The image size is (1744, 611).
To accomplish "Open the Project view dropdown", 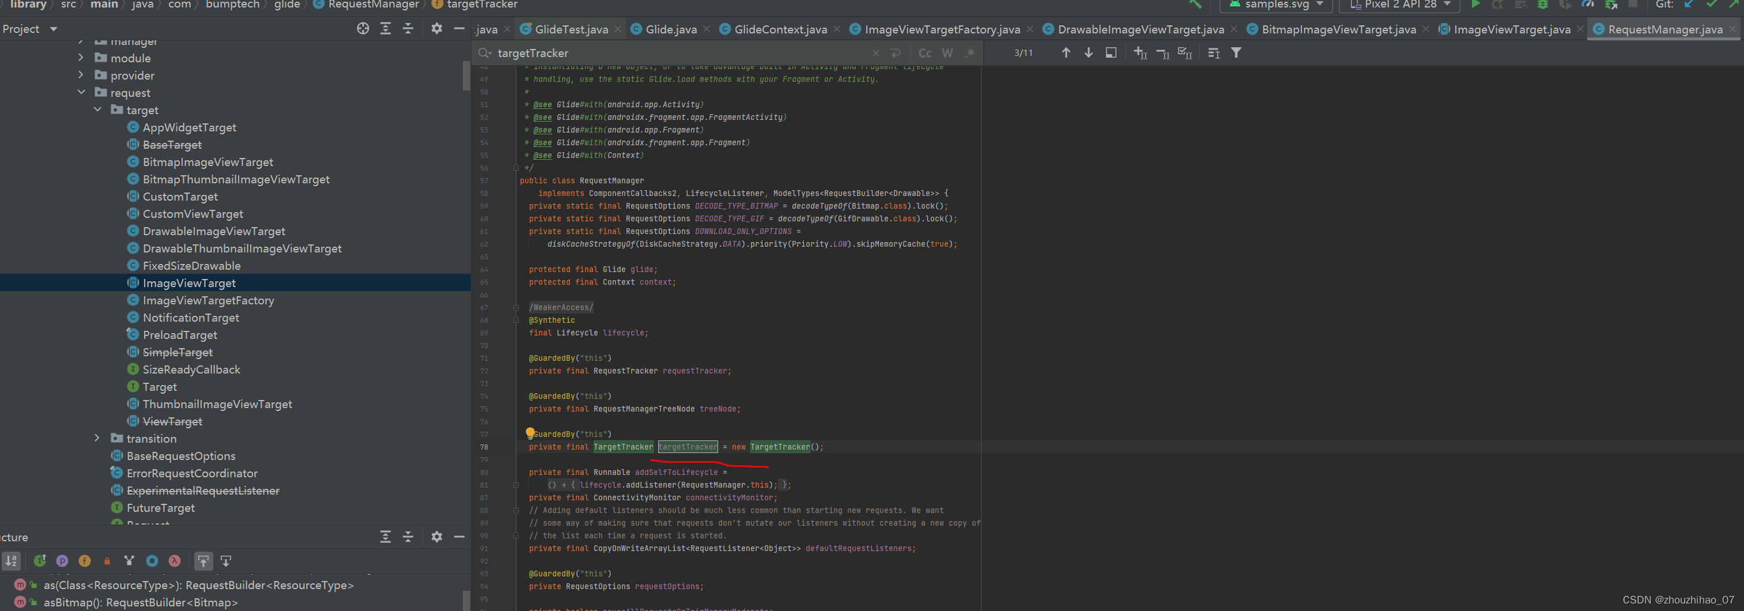I will point(54,29).
